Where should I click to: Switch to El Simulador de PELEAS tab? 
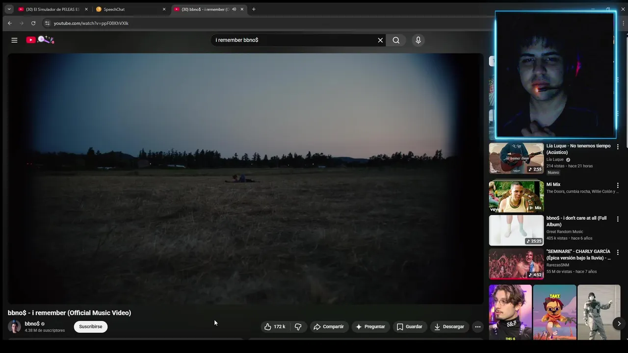[x=52, y=9]
